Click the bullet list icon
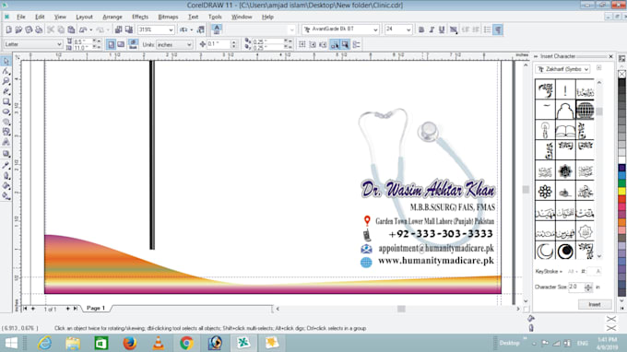Screen dimensions: 627x352 click(487, 29)
